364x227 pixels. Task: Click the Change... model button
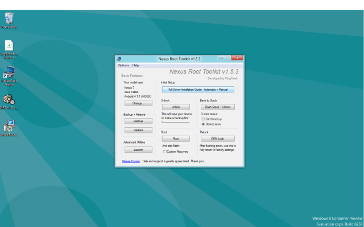click(138, 103)
